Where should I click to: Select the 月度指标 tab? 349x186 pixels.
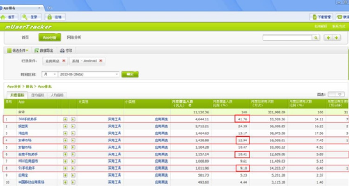tap(17, 95)
